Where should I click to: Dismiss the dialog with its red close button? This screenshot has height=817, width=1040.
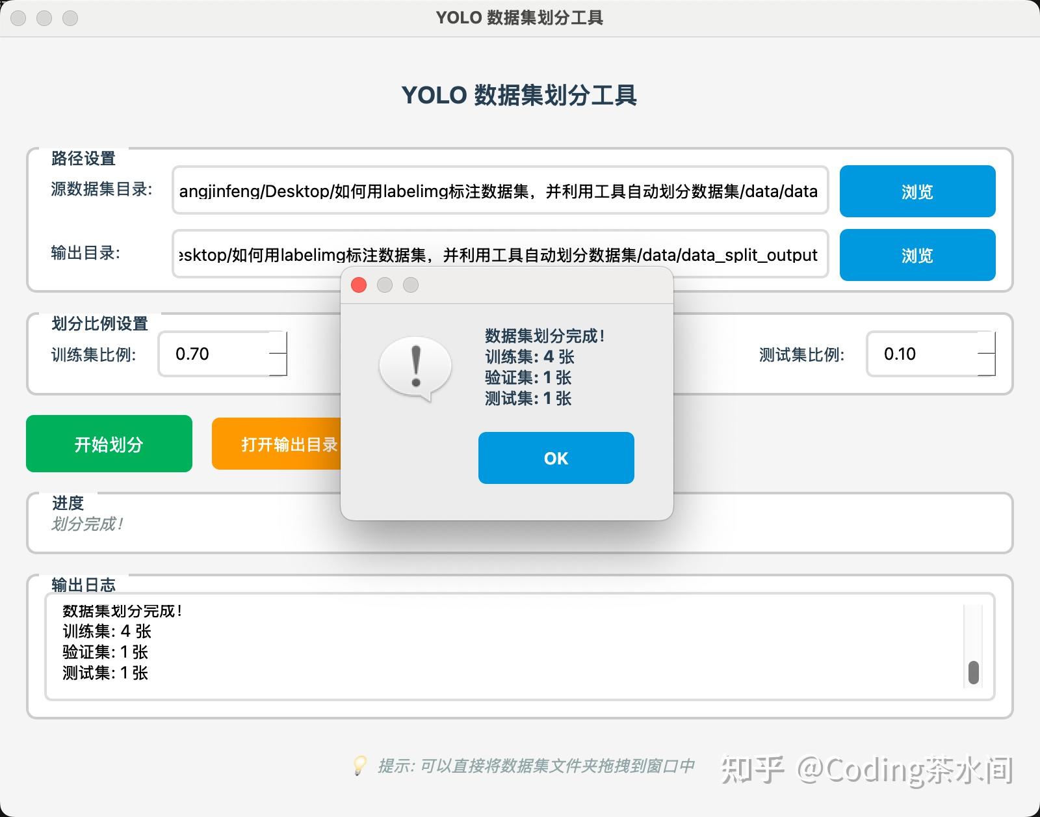click(358, 285)
